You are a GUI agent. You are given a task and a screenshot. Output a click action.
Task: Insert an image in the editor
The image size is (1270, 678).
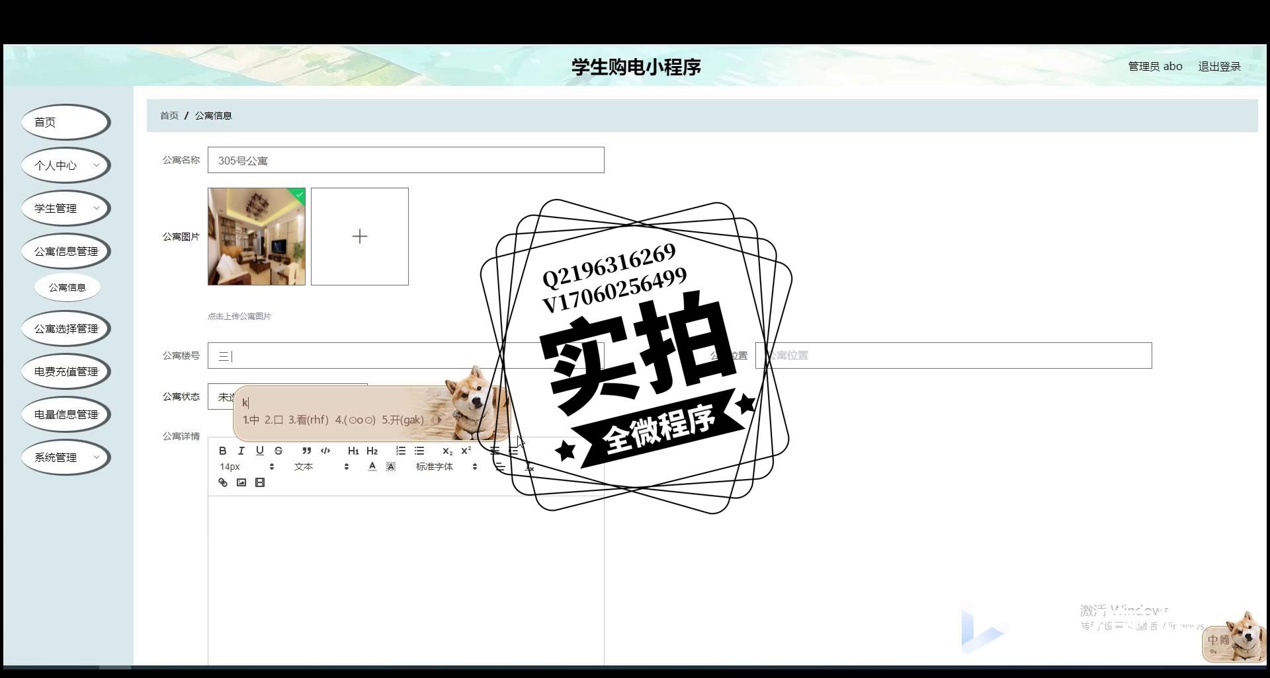point(241,482)
